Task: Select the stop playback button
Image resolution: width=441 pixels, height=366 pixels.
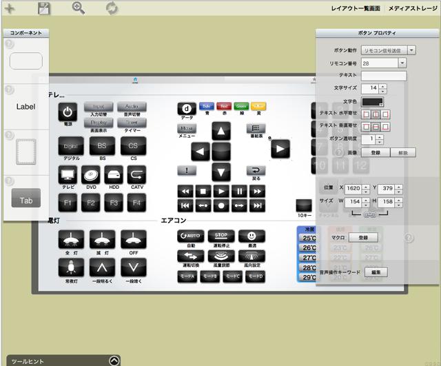Action: pos(203,192)
